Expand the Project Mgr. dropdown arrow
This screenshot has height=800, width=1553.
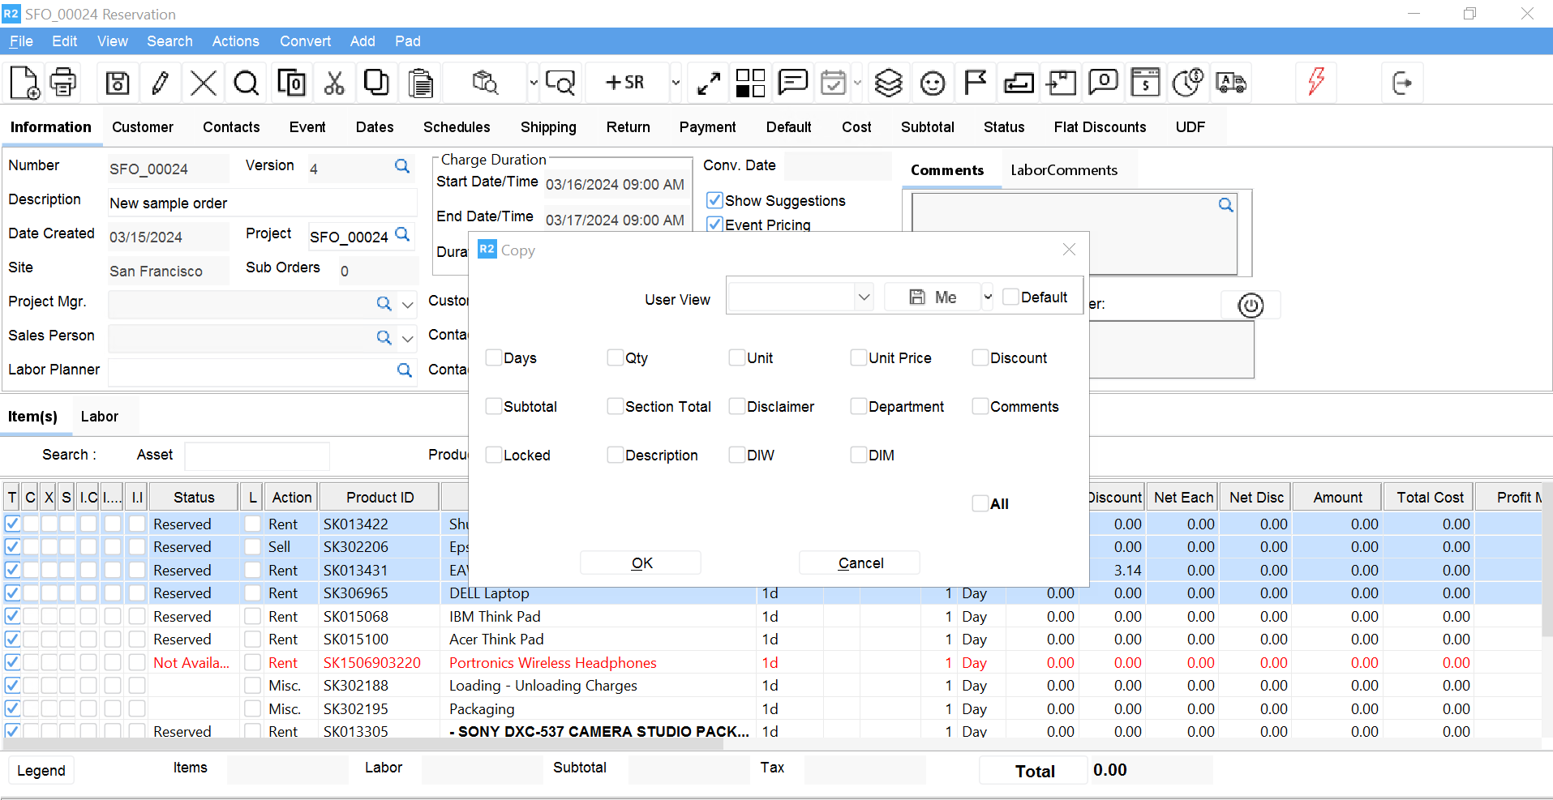[x=408, y=305]
